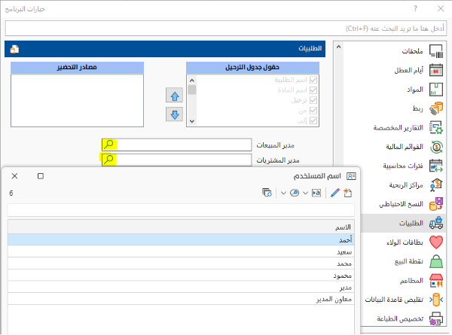The height and width of the screenshot is (335, 452).
Task: Click the options search box (Ctrl+F)
Action: (x=226, y=28)
